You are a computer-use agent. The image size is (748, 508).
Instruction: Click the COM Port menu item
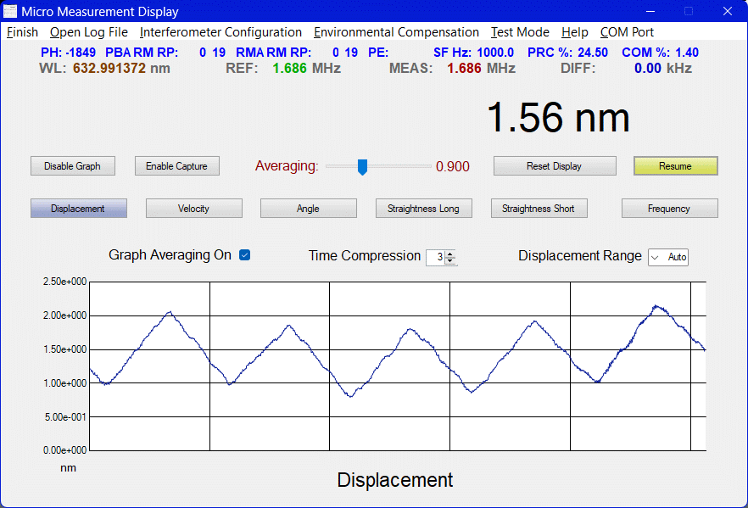click(x=627, y=32)
